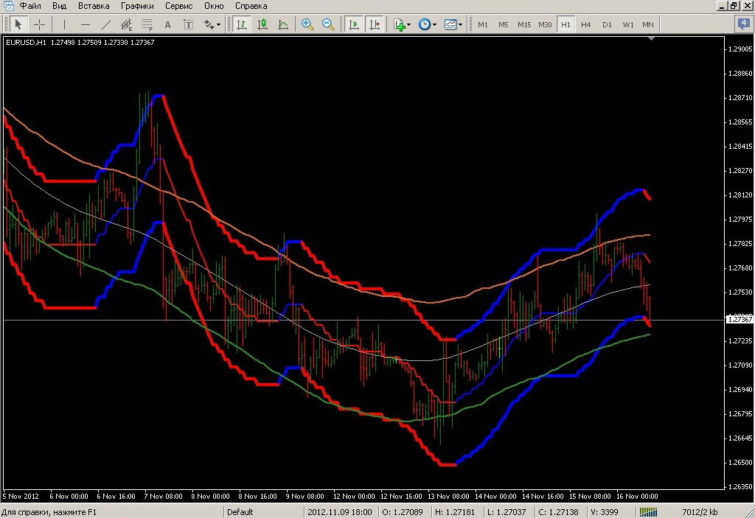Activate the Crosshair tool
This screenshot has height=518, width=755.
40,24
